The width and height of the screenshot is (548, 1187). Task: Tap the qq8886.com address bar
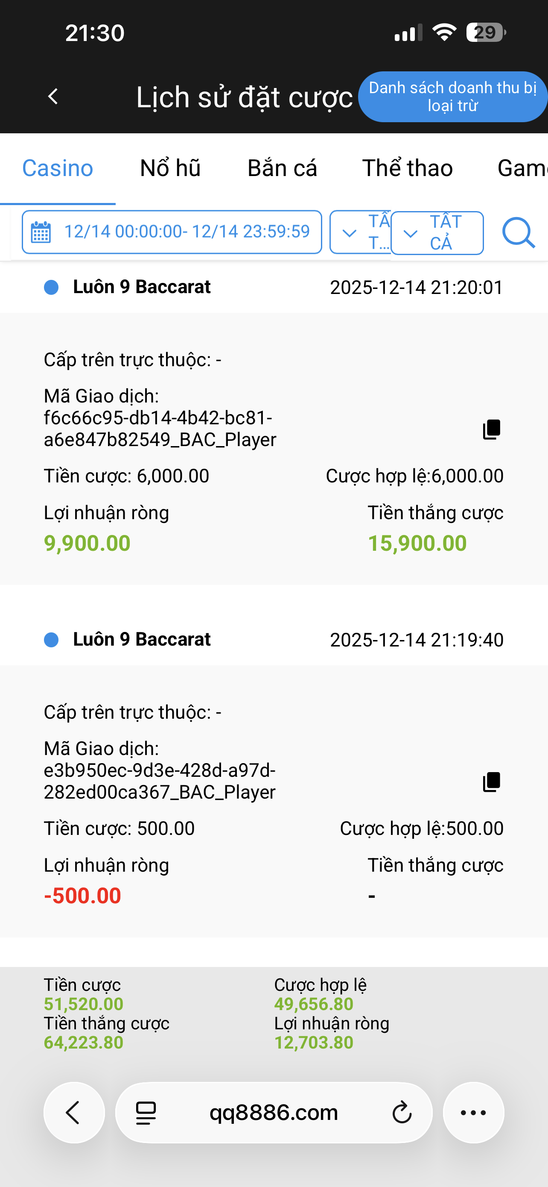coord(273,1113)
